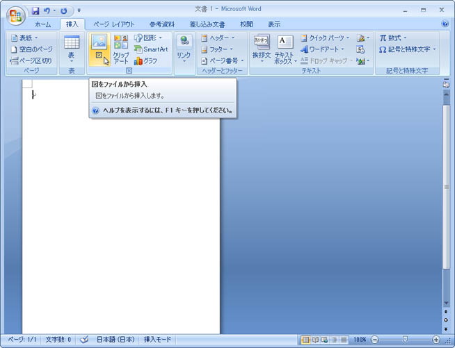Screen dimensions: 455x348
Task: Expand the 表 (Table) dropdown
Action: point(71,49)
